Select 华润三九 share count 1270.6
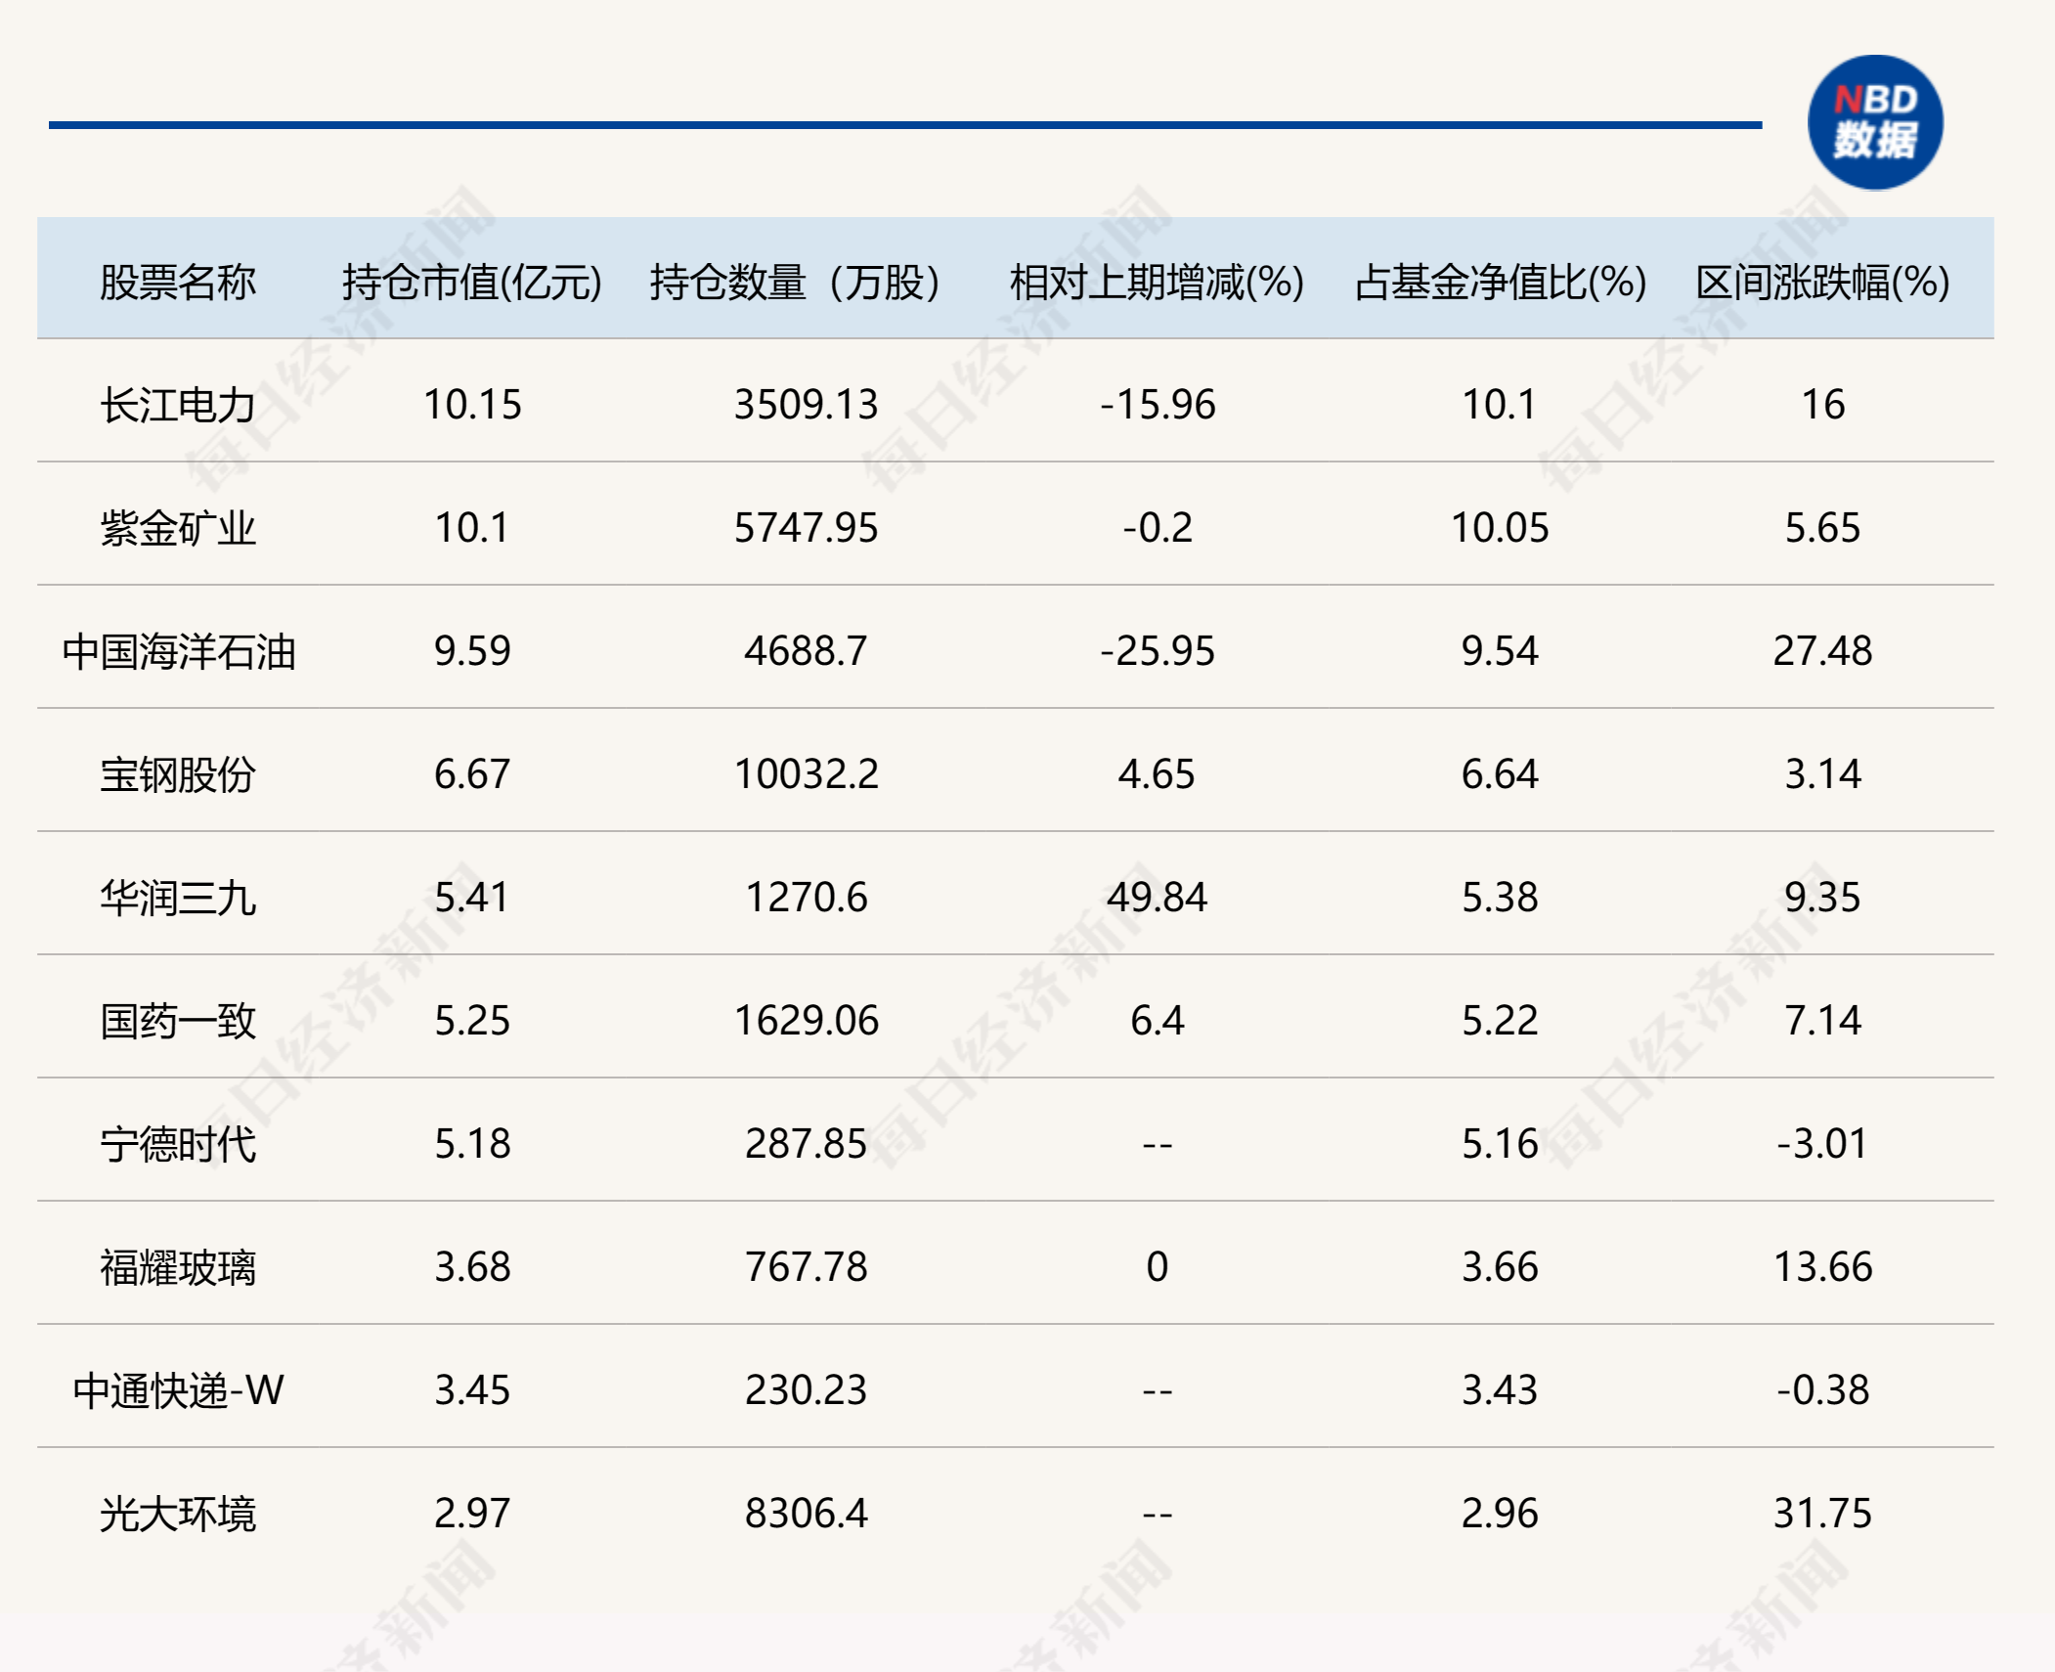 click(806, 898)
